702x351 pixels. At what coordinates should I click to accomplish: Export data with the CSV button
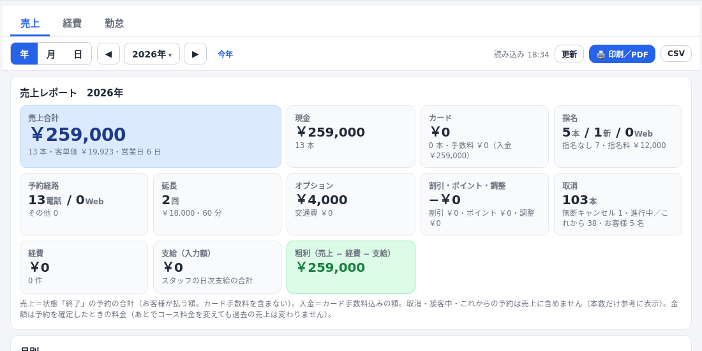pyautogui.click(x=676, y=54)
